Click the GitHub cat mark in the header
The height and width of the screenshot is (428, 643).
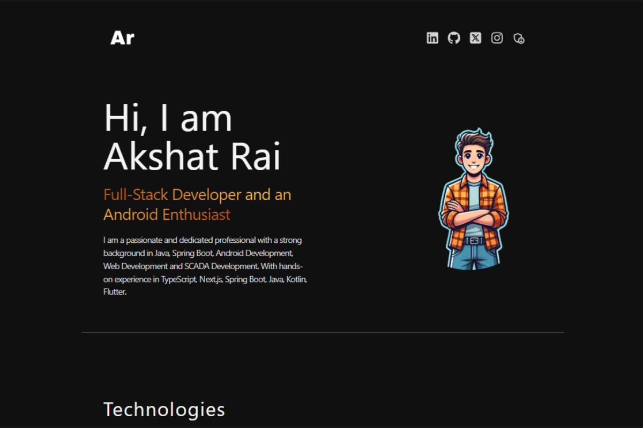[454, 38]
